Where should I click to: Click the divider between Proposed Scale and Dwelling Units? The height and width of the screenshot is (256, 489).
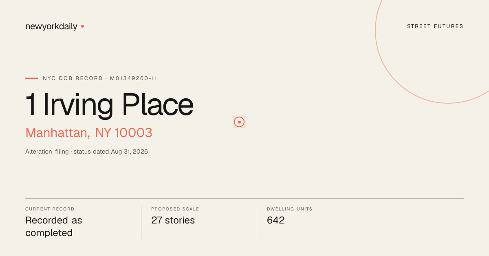[x=257, y=222]
